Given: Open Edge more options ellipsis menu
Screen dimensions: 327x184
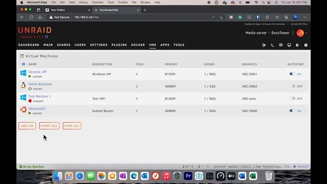Looking at the screenshot, I should point(305,17).
